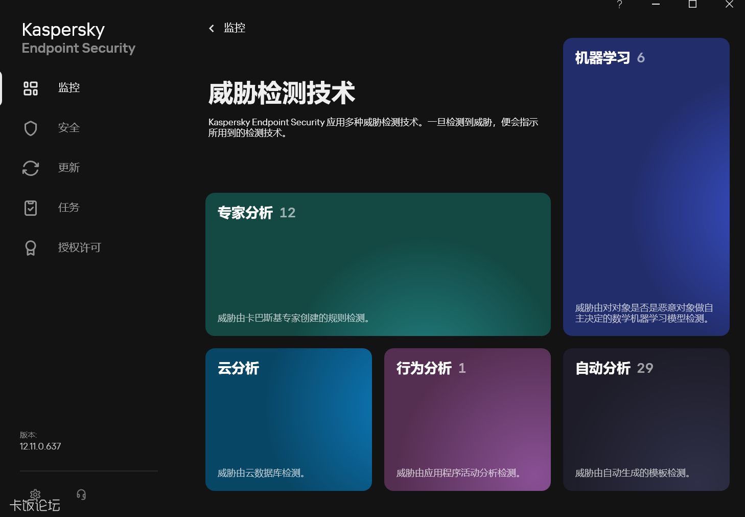Click the circular arrows 更新 icon
This screenshot has width=745, height=517.
(x=31, y=168)
